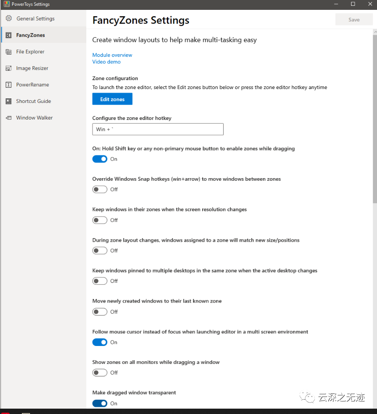Disable Make dragged window transparent
The width and height of the screenshot is (377, 414).
[99, 403]
